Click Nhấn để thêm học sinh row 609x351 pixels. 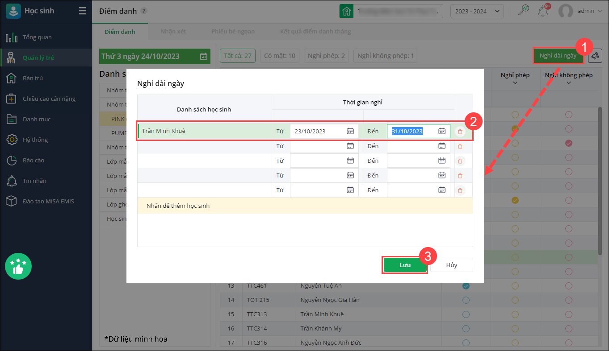click(x=305, y=206)
